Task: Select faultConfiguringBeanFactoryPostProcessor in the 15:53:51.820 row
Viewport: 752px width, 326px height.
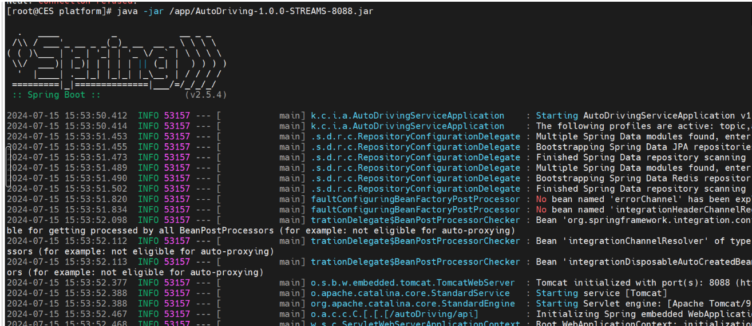Action: (x=415, y=199)
